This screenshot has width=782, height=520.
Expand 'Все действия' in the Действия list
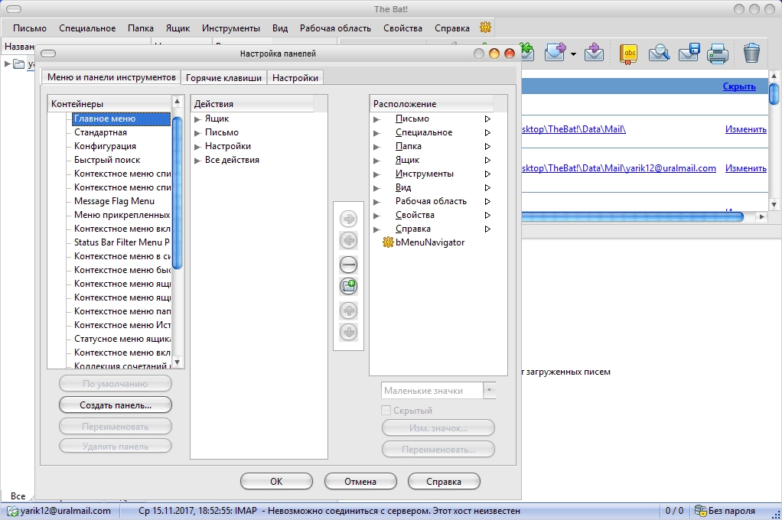[197, 160]
